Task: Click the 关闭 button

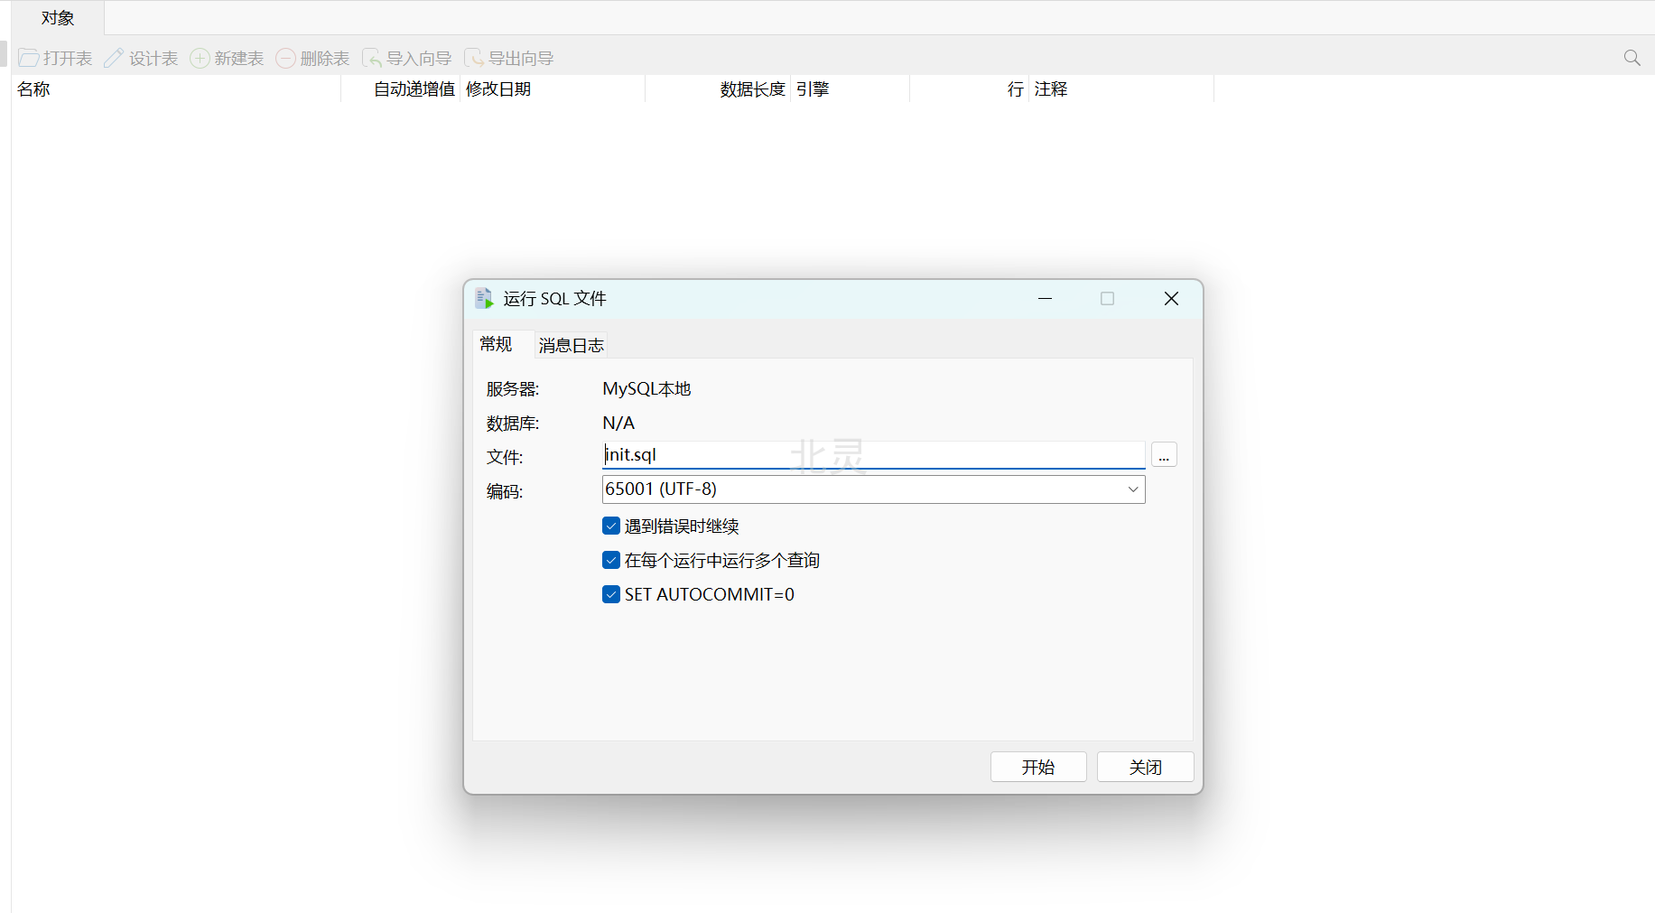Action: tap(1145, 767)
